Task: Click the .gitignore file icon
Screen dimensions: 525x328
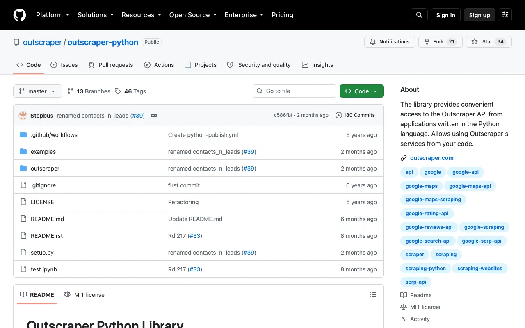Action: (x=23, y=185)
